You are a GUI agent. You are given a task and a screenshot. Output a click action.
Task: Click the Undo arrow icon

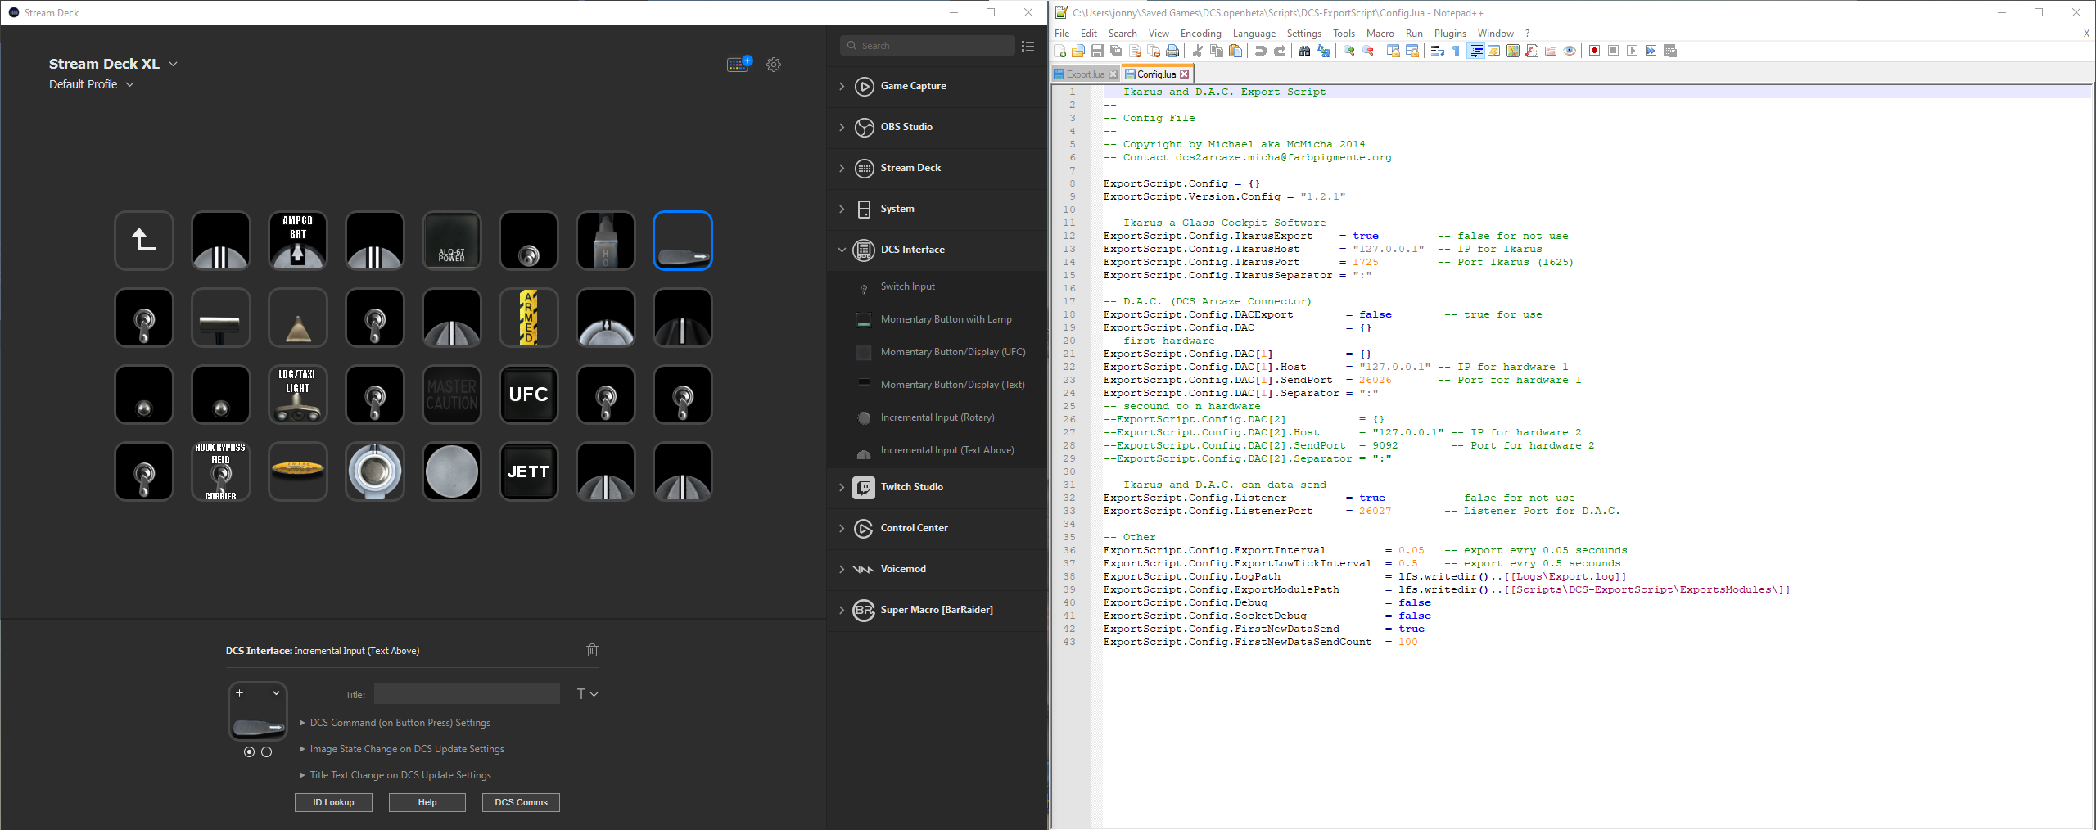click(x=1261, y=51)
